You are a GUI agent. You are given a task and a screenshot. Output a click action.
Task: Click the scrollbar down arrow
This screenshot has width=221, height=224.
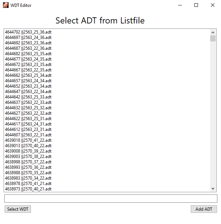pyautogui.click(x=213, y=188)
